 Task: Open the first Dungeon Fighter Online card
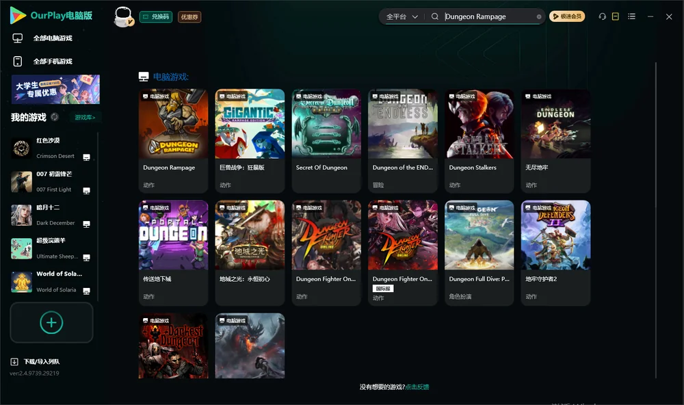coord(326,252)
